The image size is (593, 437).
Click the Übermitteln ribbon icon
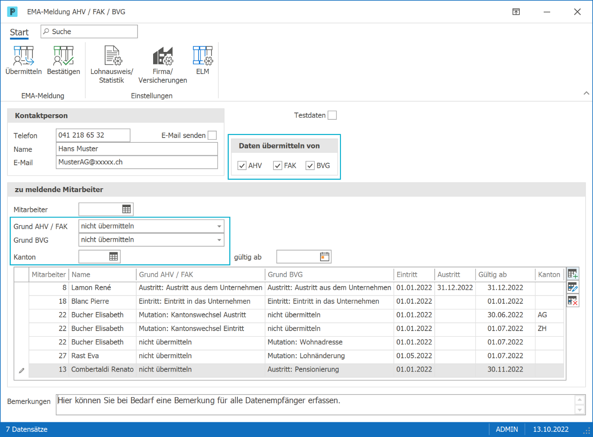24,61
